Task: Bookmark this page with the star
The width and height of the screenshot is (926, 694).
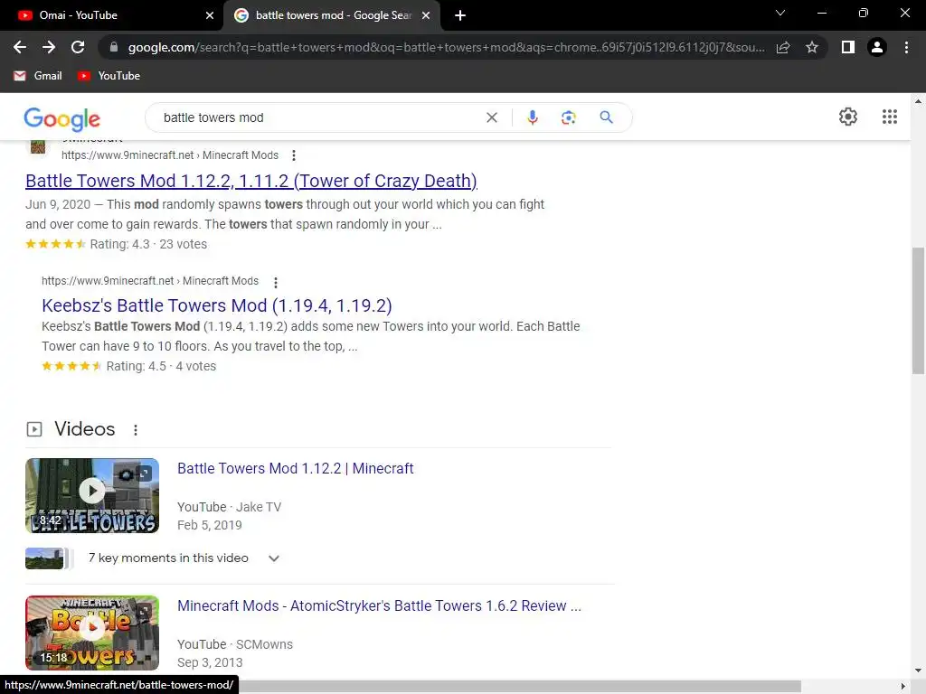Action: 812,47
